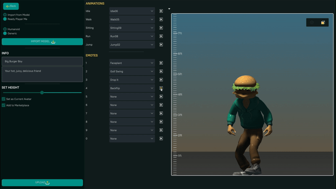The image size is (336, 189).
Task: Click the yellow cube view icon
Action: click(323, 23)
